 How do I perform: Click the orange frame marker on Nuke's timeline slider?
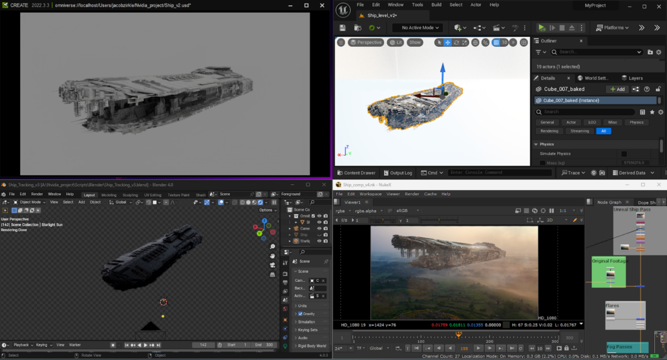pos(458,335)
